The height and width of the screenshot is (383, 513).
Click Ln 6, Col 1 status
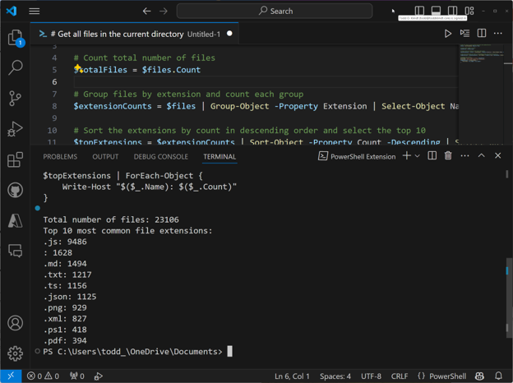point(292,376)
